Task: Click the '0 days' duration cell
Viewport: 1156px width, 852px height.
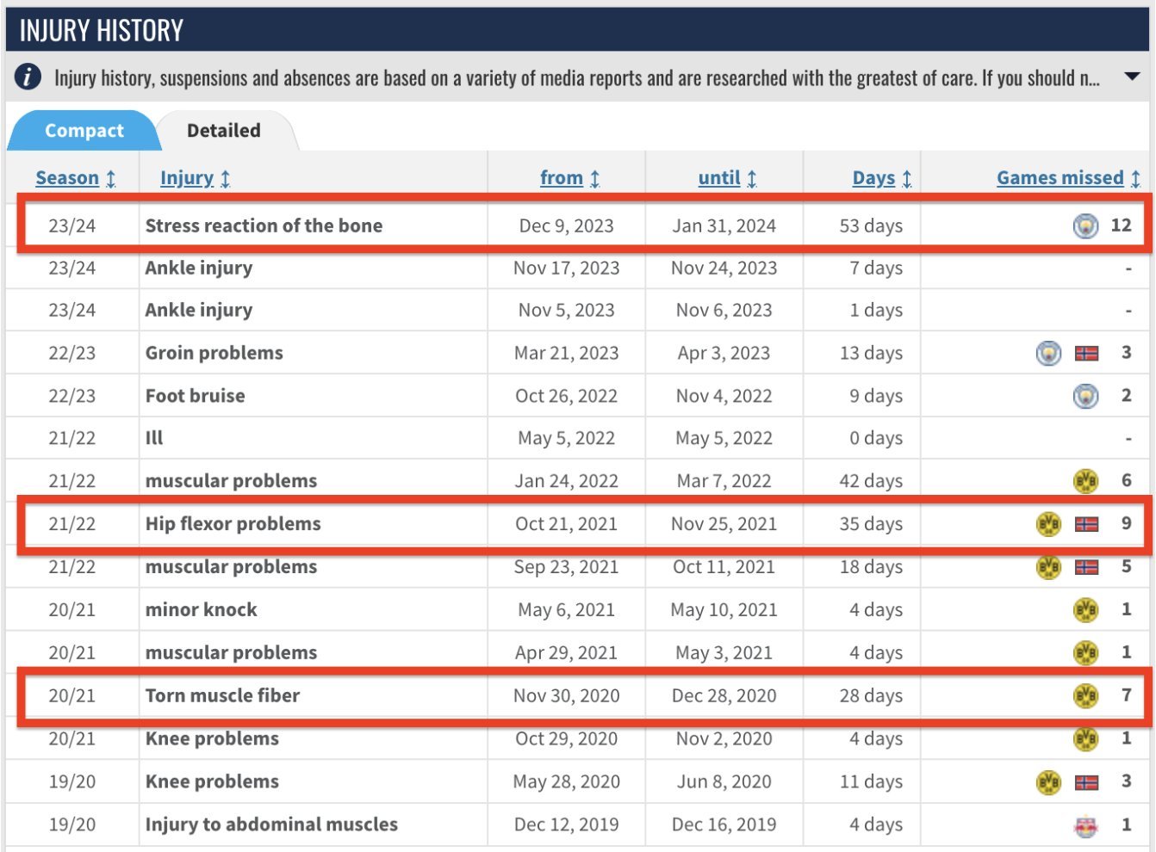Action: [x=875, y=438]
